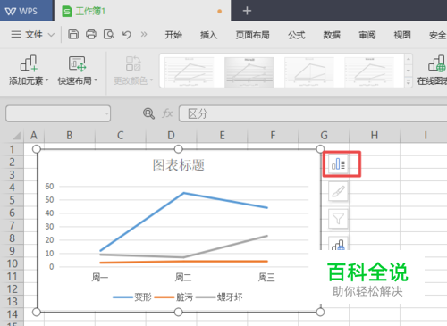
Task: Switch to the 插入 tab
Action: (208, 35)
